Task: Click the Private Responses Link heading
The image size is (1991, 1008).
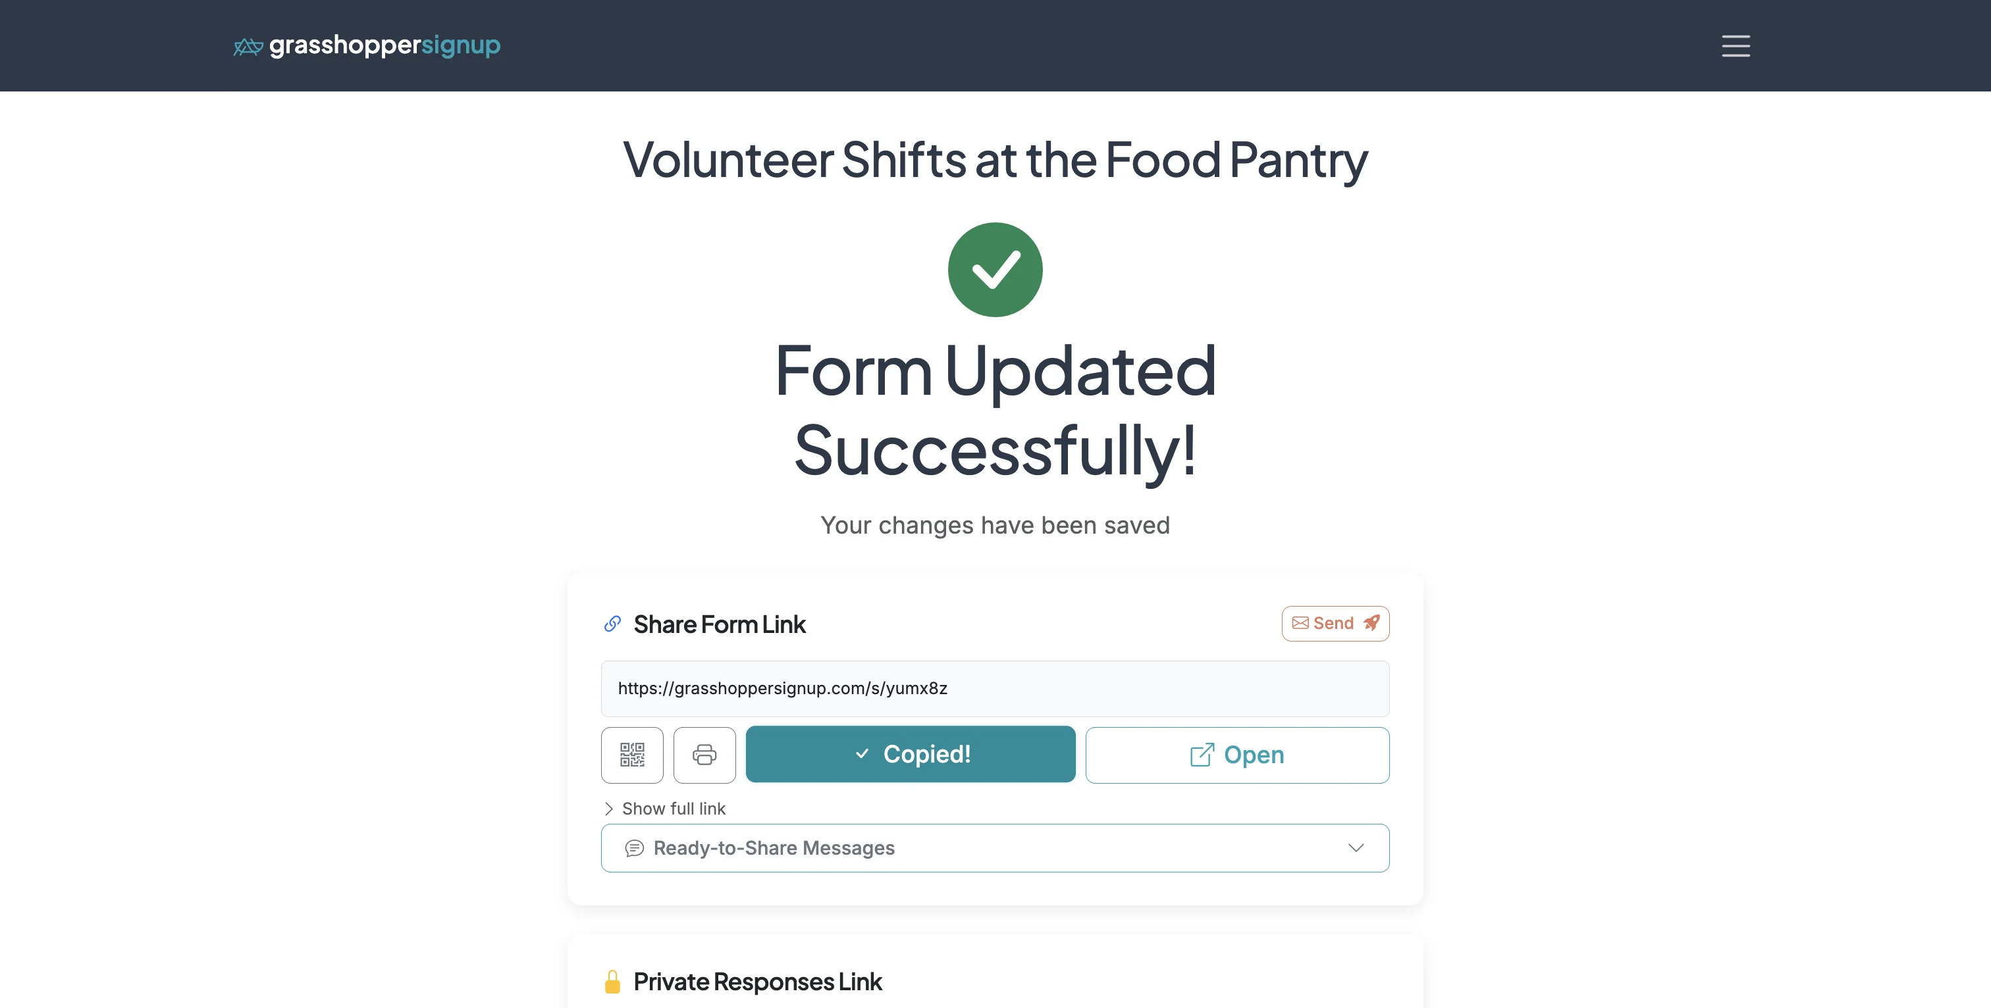Action: tap(757, 982)
